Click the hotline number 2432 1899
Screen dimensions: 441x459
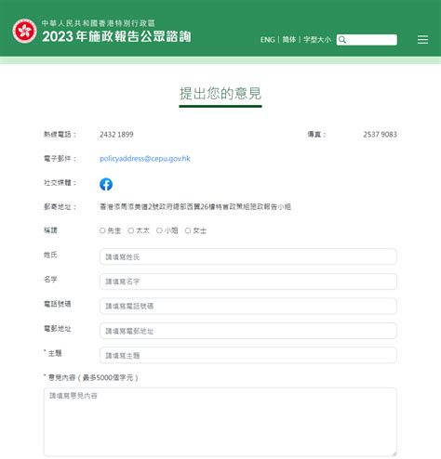point(116,135)
